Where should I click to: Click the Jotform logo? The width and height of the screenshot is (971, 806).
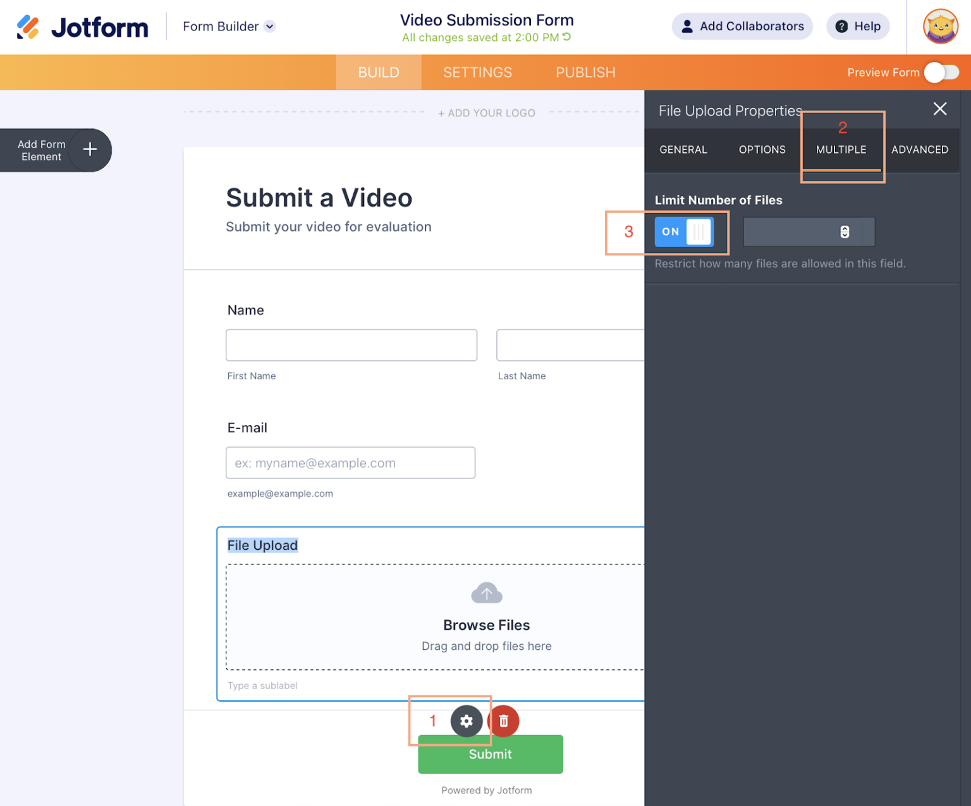tap(83, 27)
